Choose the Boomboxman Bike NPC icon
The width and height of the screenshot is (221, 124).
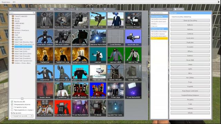pos(80,20)
